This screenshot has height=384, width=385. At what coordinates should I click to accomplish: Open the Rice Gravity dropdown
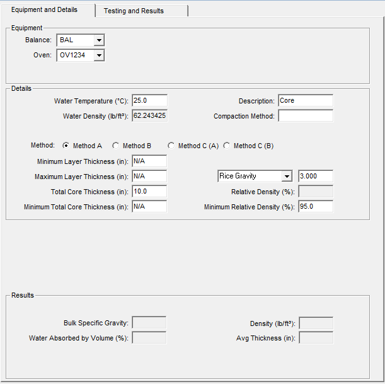tap(287, 177)
